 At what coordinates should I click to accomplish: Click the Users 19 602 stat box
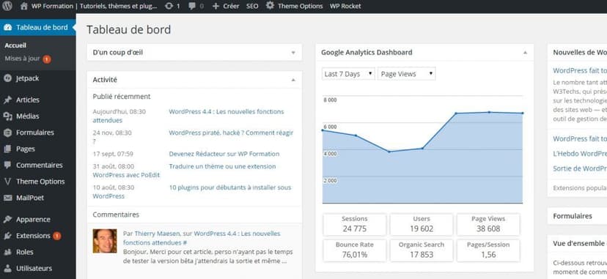pos(422,224)
